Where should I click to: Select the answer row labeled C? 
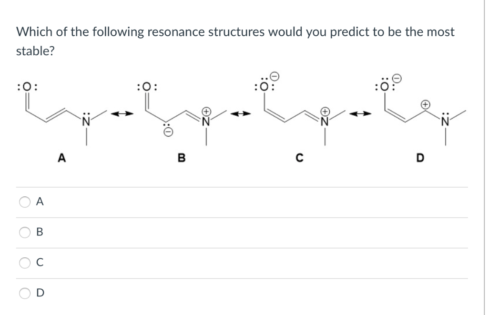click(24, 263)
